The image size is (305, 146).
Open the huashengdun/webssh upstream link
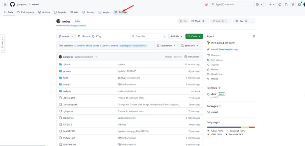[x=77, y=26]
